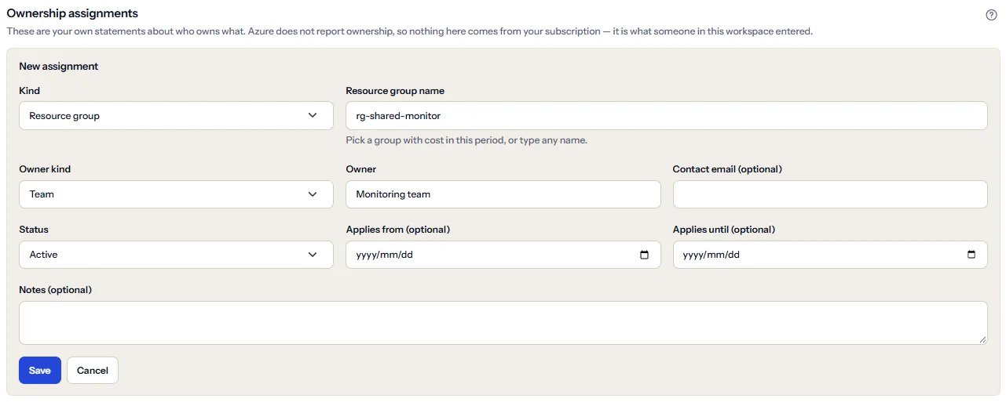Open calendar picker in Applies until field
The width and height of the screenshot is (1006, 402).
click(x=971, y=255)
